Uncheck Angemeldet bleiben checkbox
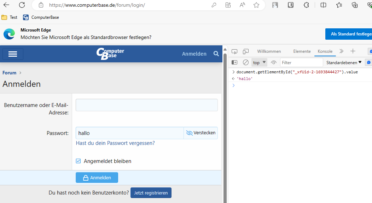The width and height of the screenshot is (372, 203). click(78, 161)
